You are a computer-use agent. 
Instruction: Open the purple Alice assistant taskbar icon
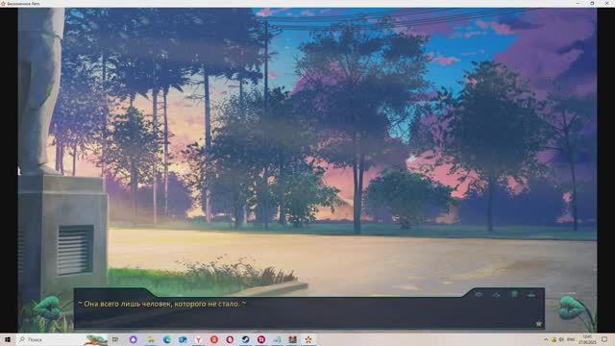pos(134,339)
